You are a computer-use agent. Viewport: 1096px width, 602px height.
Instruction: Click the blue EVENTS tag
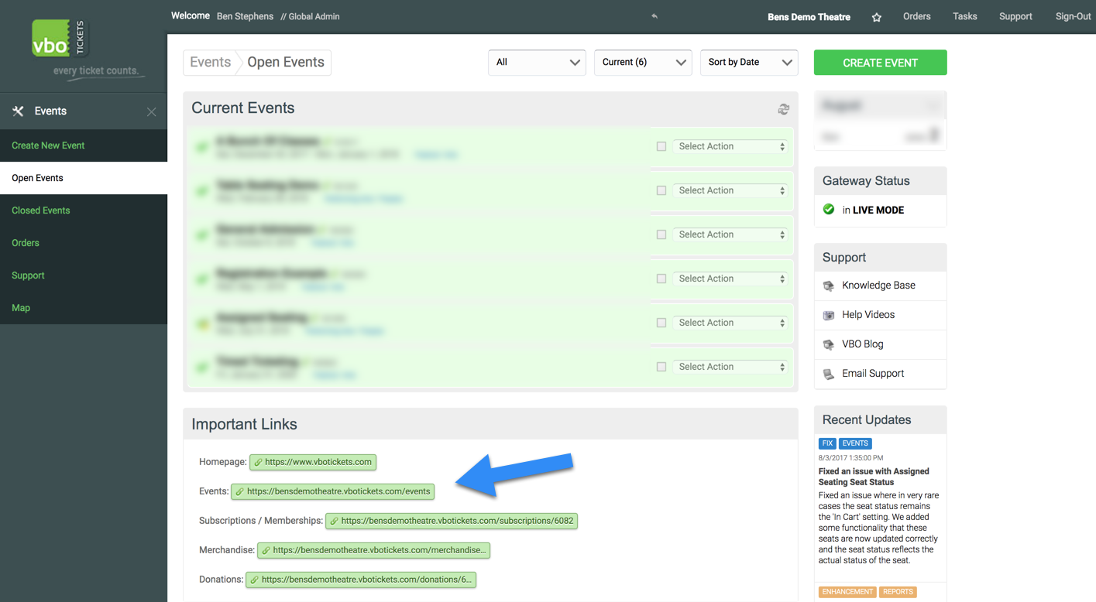(855, 443)
